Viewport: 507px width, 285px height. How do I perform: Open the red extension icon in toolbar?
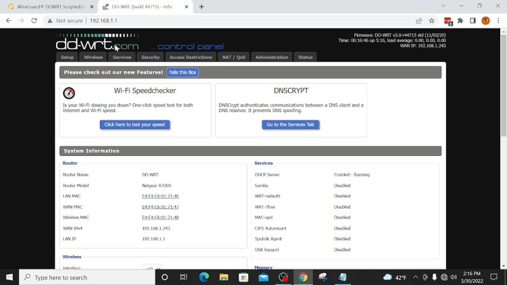(x=448, y=21)
